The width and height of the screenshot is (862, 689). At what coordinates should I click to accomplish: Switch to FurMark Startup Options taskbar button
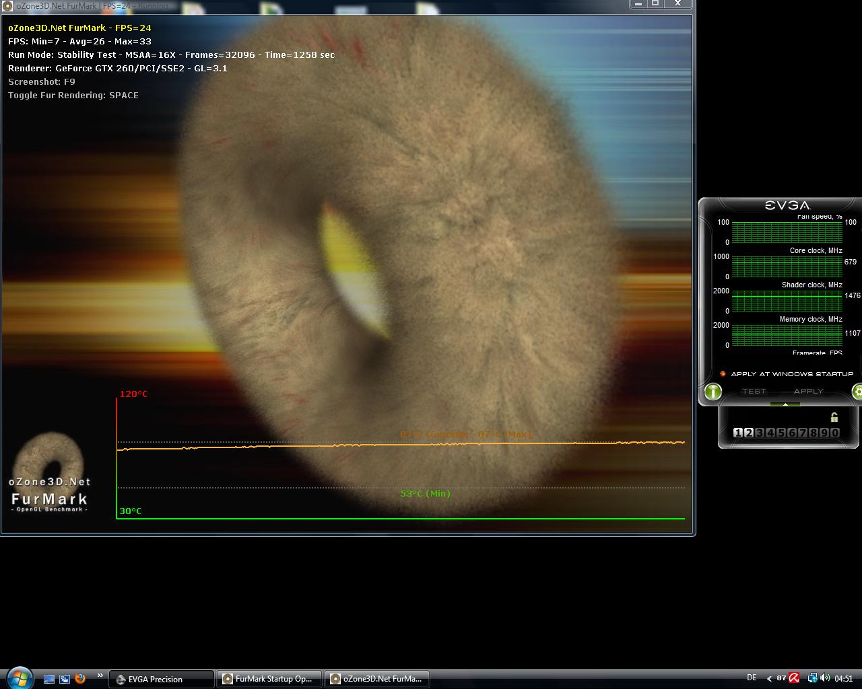(x=269, y=679)
